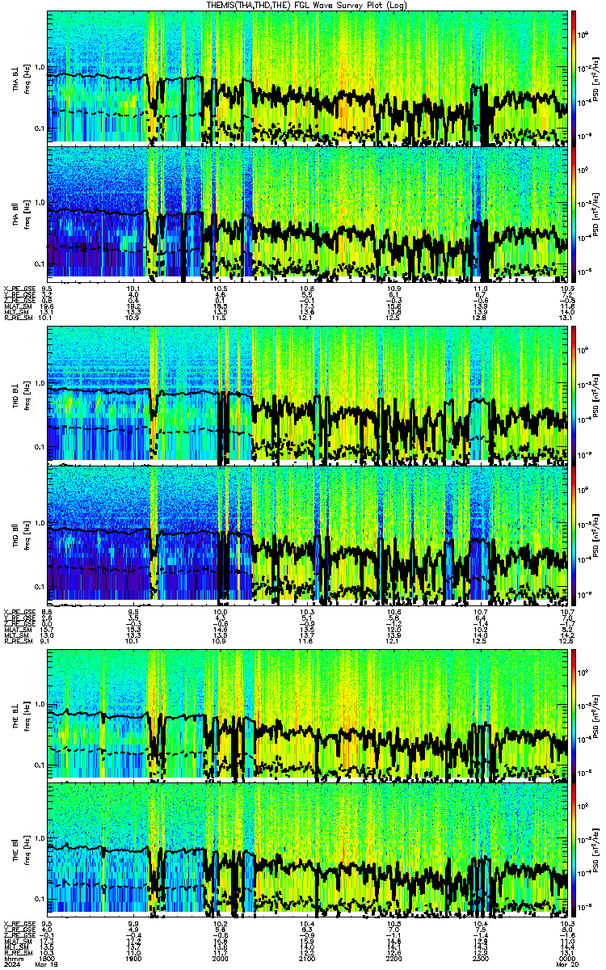This screenshot has width=606, height=970.
Task: Click the color bar beside THD B∥ panel
Action: click(x=574, y=534)
